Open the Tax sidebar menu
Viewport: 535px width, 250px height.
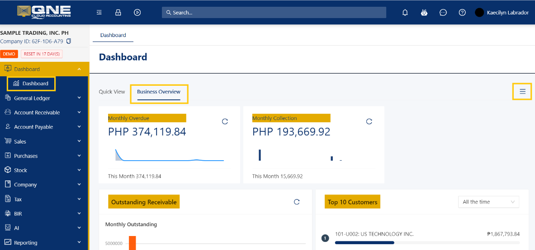(x=44, y=199)
